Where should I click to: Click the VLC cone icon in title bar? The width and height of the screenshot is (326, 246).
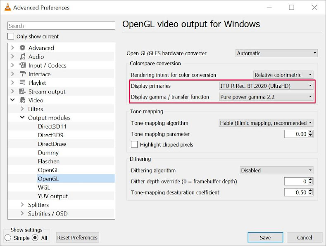(7, 7)
